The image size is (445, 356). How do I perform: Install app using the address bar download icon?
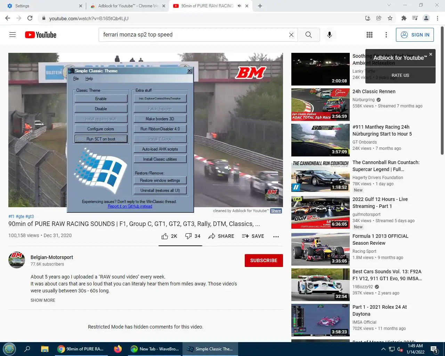(368, 18)
